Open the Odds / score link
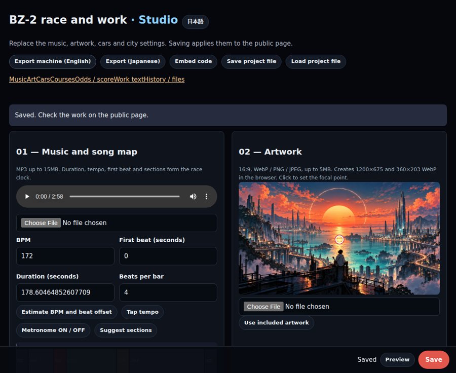 coord(94,80)
